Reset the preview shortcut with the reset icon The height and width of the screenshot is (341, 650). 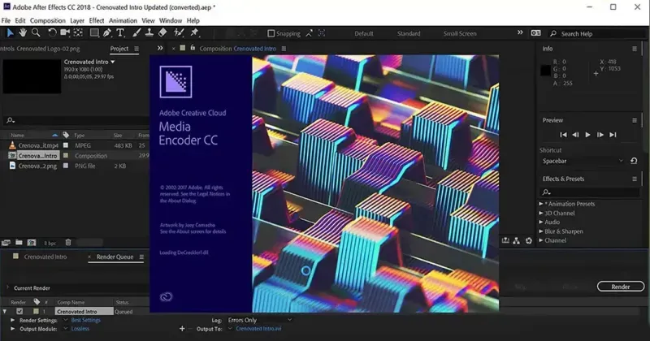tap(634, 161)
